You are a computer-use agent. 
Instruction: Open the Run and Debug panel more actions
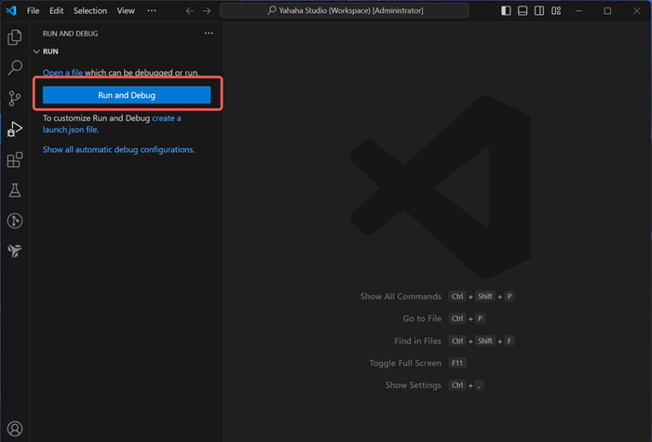tap(209, 33)
